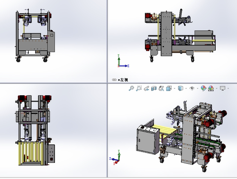Click the Previous View icon
The height and width of the screenshot is (179, 237).
coord(146,88)
